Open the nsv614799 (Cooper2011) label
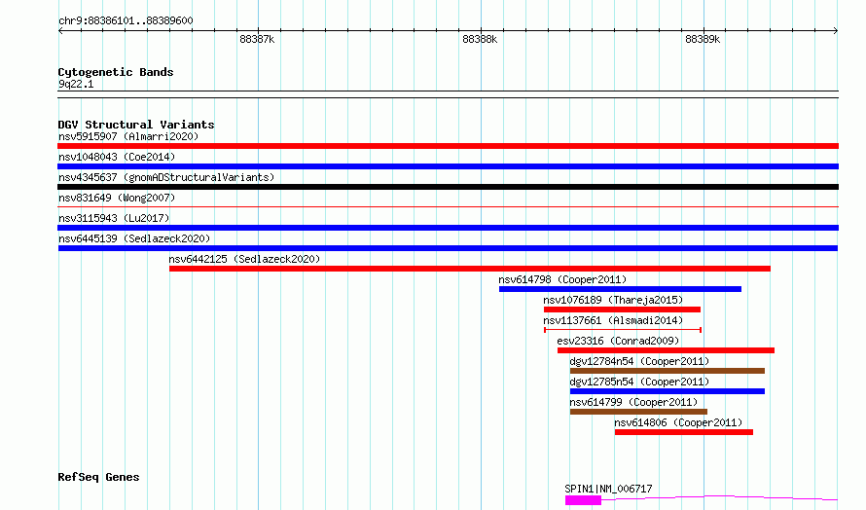 633,402
